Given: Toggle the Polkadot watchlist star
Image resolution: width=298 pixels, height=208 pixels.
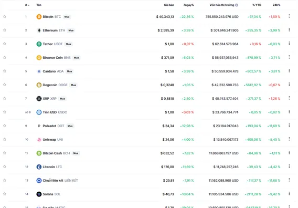Looking at the screenshot, I should [5, 126].
